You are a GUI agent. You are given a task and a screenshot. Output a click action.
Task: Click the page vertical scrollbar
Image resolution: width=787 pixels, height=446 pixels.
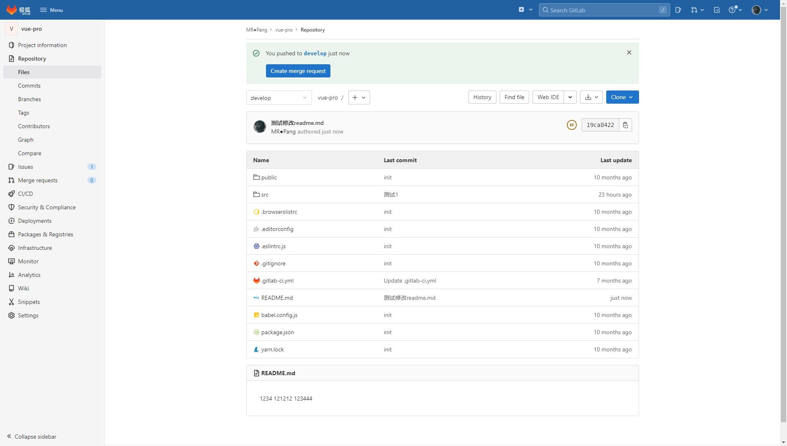(x=783, y=221)
